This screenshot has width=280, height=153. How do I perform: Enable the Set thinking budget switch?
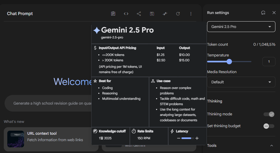point(269,126)
